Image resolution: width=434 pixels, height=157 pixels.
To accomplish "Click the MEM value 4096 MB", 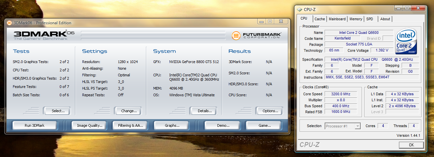I will click(x=177, y=89).
